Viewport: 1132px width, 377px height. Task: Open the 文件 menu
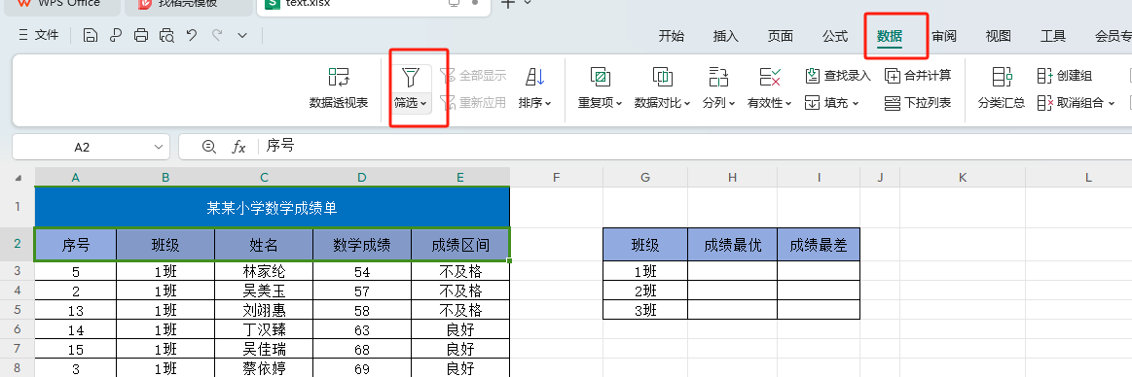(x=38, y=35)
